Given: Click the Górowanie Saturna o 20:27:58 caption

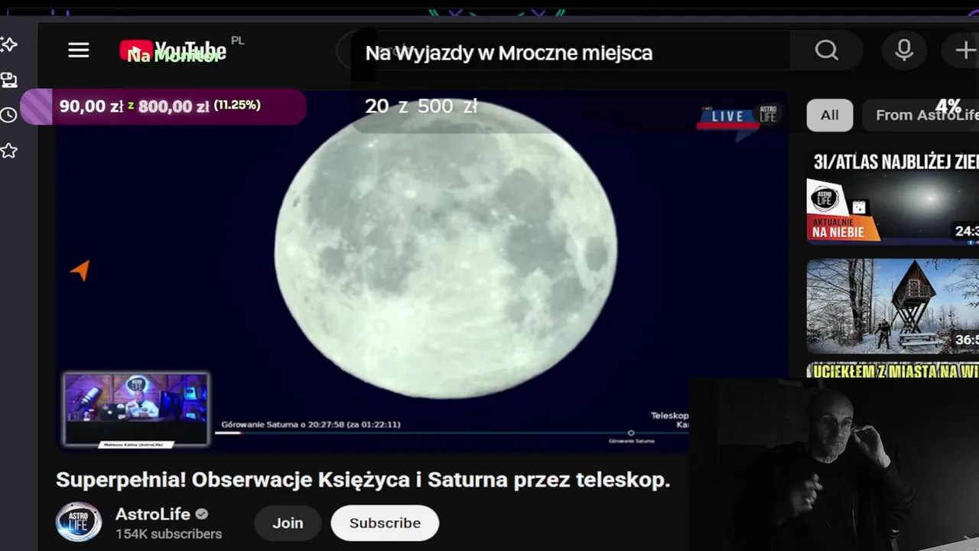Looking at the screenshot, I should 311,424.
